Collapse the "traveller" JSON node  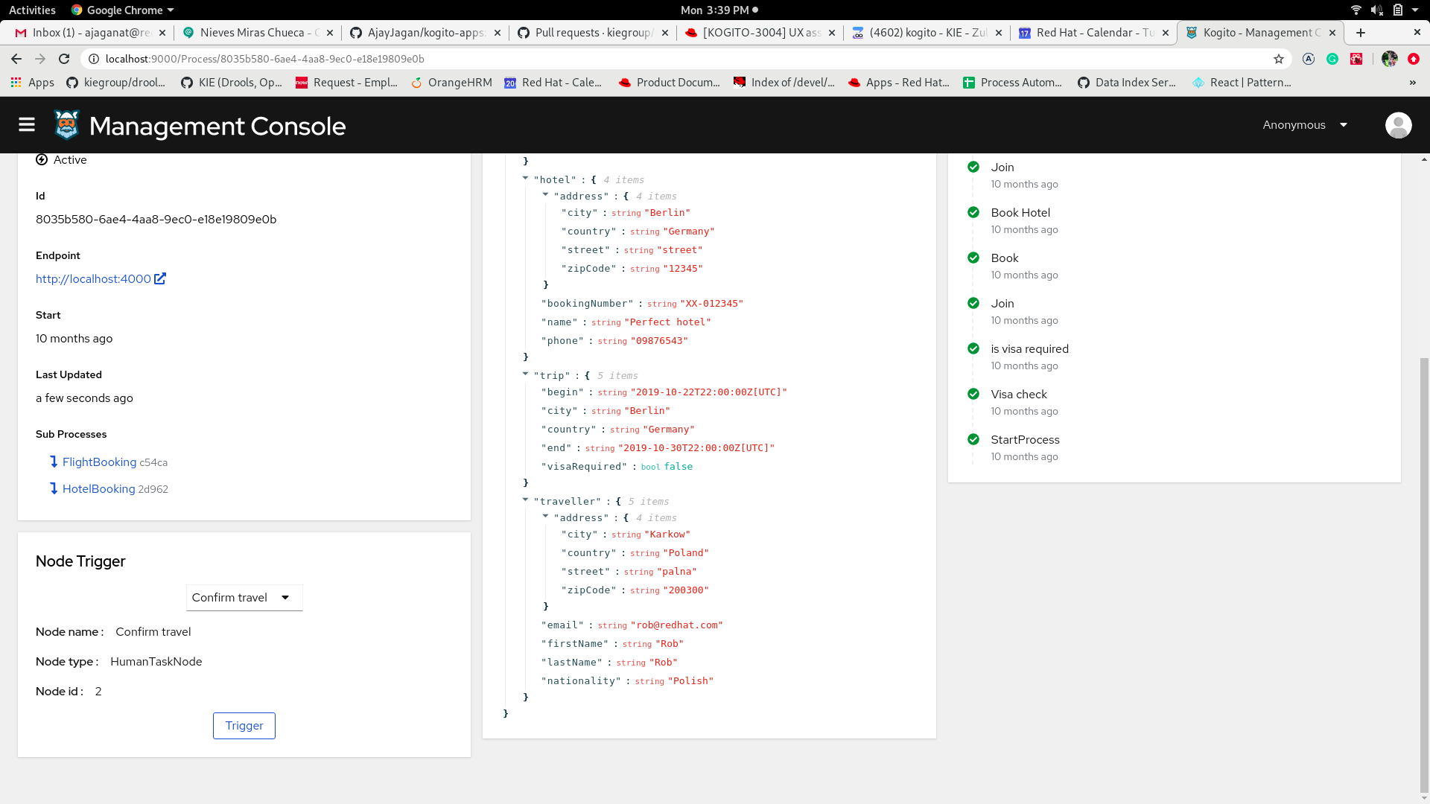click(525, 500)
